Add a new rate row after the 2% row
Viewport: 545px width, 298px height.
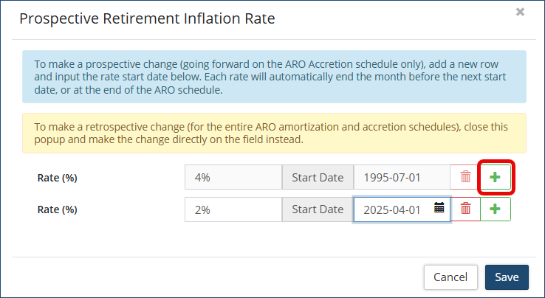[x=496, y=209]
